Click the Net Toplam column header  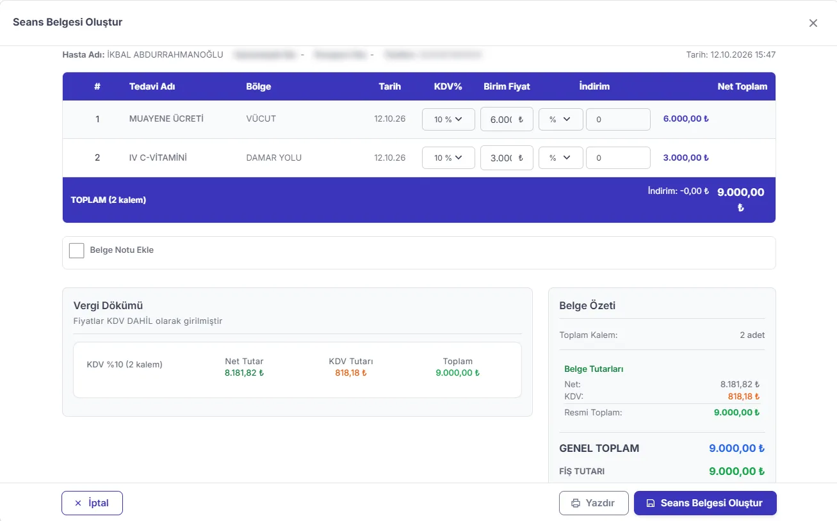[x=742, y=86]
